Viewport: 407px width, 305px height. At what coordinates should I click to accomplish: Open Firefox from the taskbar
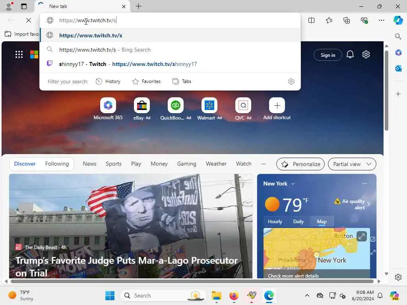coord(234,295)
